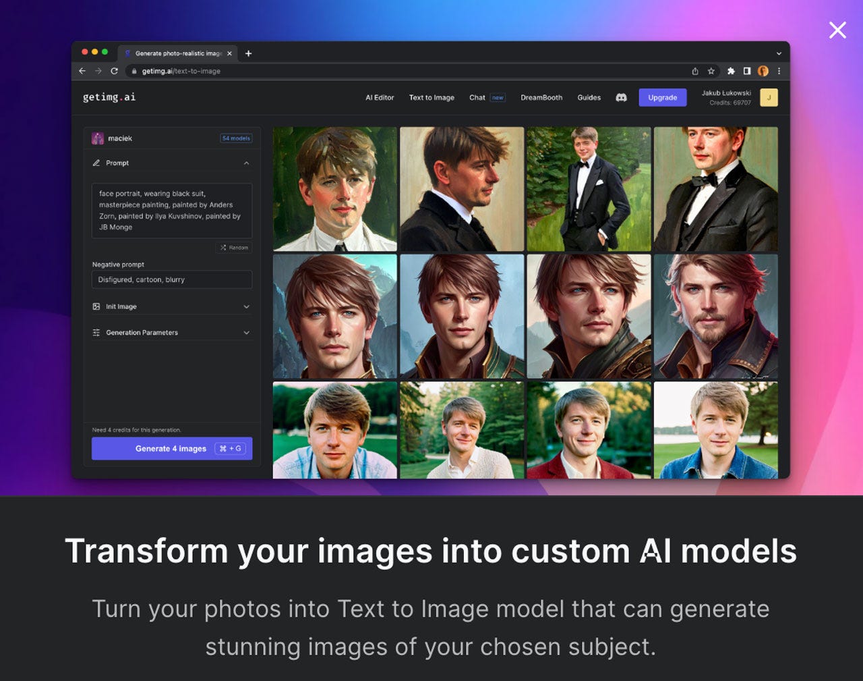Click the Generation Parameters sliders icon
The width and height of the screenshot is (863, 681).
point(96,332)
